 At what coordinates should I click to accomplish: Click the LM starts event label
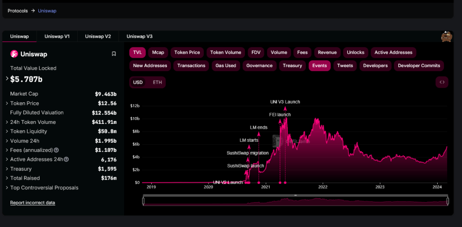pyautogui.click(x=249, y=140)
